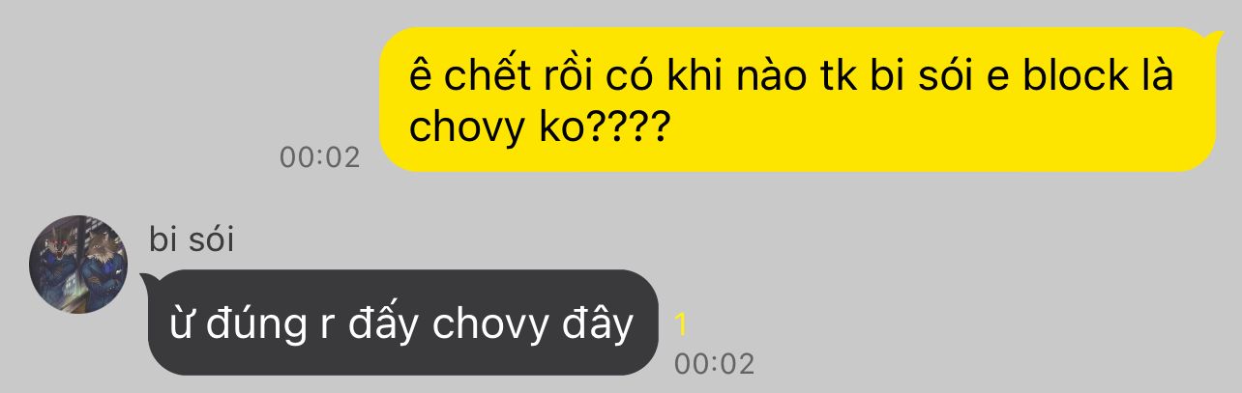Click the 00:02 timestamp under unread count
The image size is (1242, 393).
coord(714,364)
